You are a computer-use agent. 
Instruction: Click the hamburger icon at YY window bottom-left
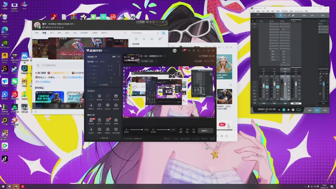pos(36,112)
